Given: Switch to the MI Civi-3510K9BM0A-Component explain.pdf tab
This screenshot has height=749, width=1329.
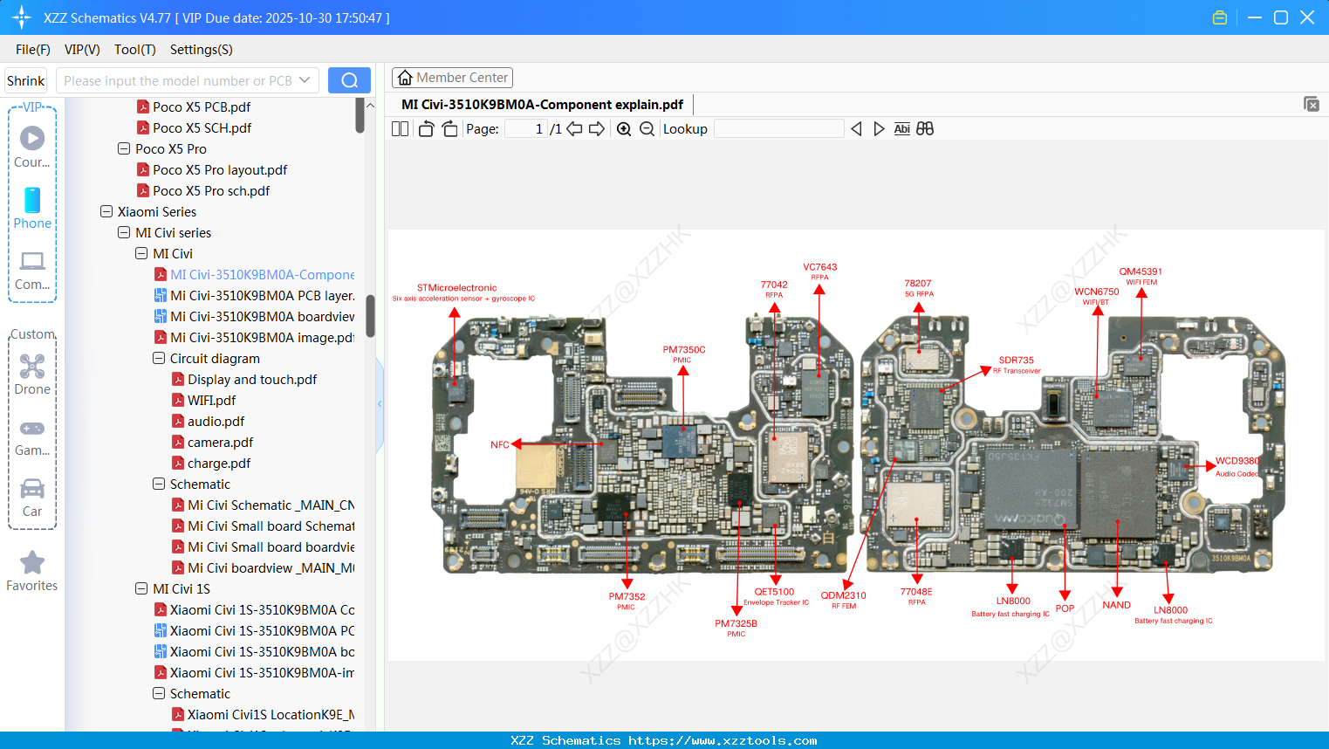Looking at the screenshot, I should pos(541,104).
